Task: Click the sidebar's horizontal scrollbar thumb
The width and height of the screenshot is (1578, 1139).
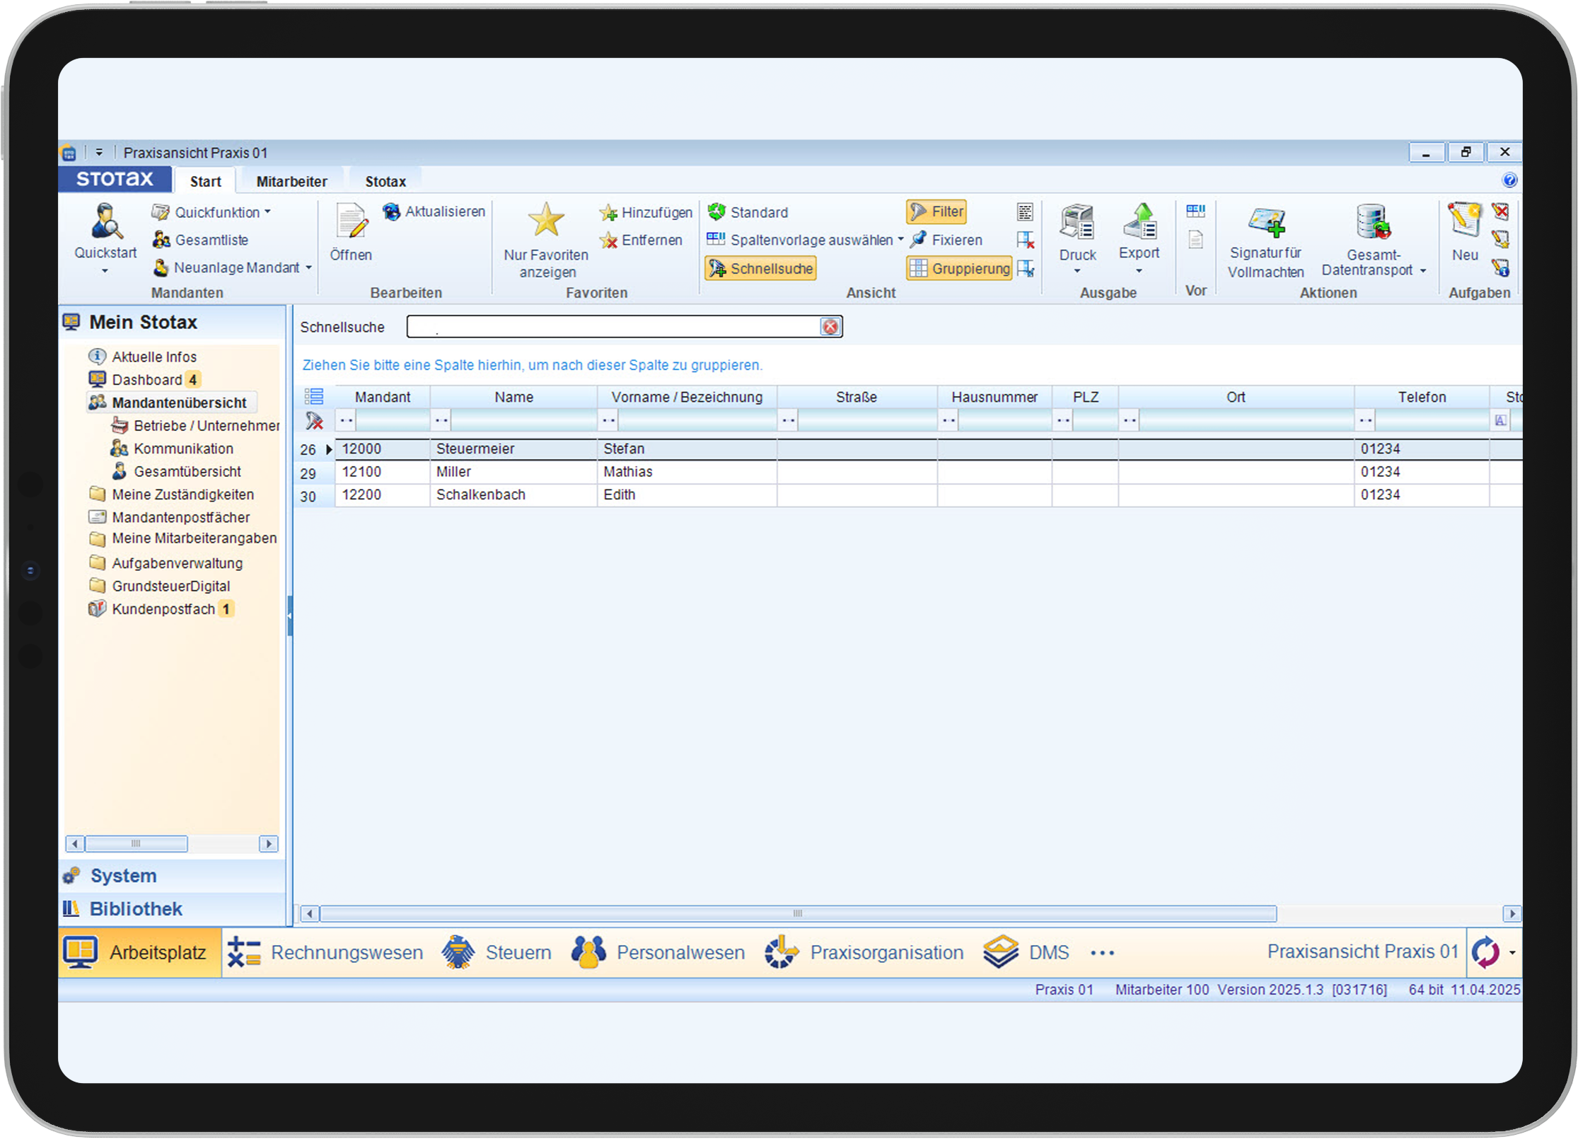Action: [x=136, y=843]
